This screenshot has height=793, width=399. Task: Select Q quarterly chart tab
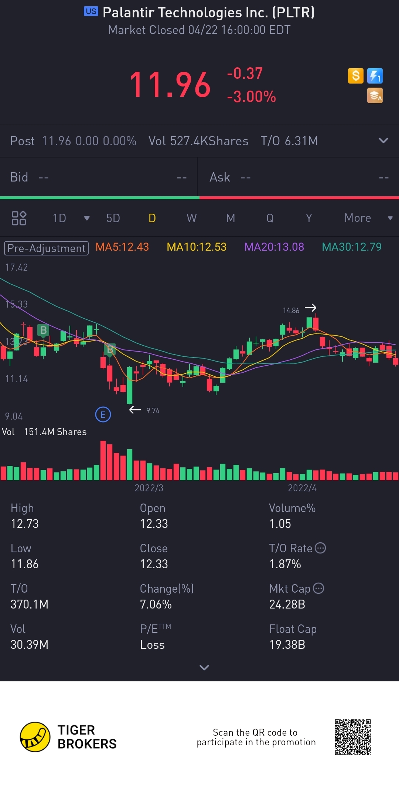tap(270, 218)
